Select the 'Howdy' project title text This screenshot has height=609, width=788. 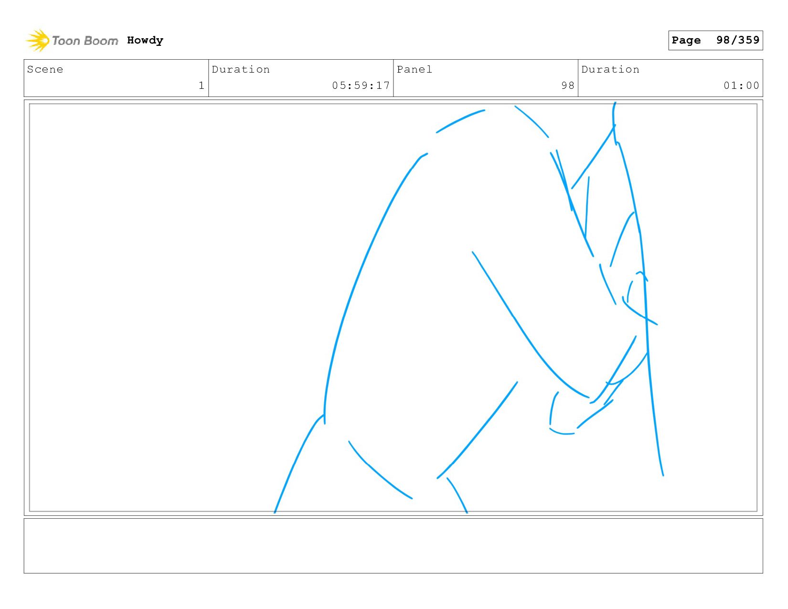[x=145, y=41]
